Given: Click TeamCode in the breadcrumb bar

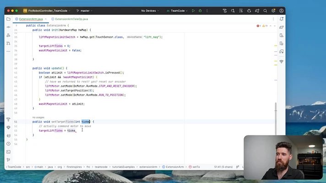Looking at the screenshot, I should 14,167.
